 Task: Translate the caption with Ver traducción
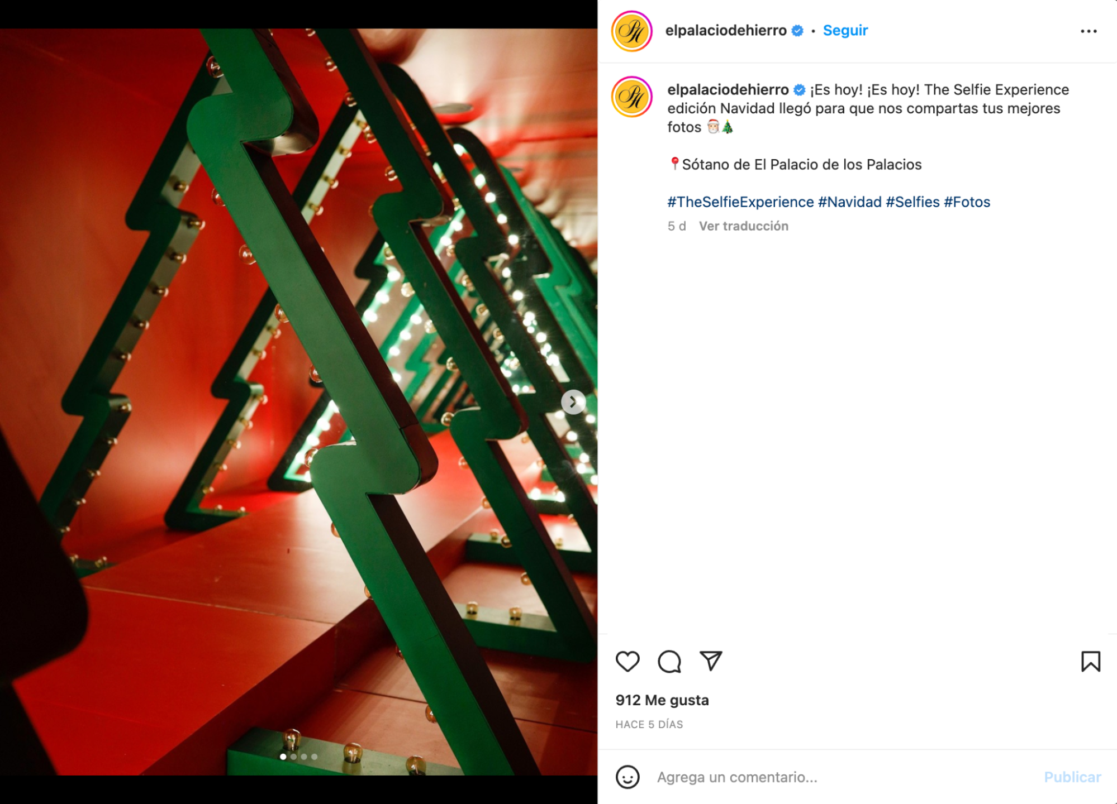(x=743, y=226)
